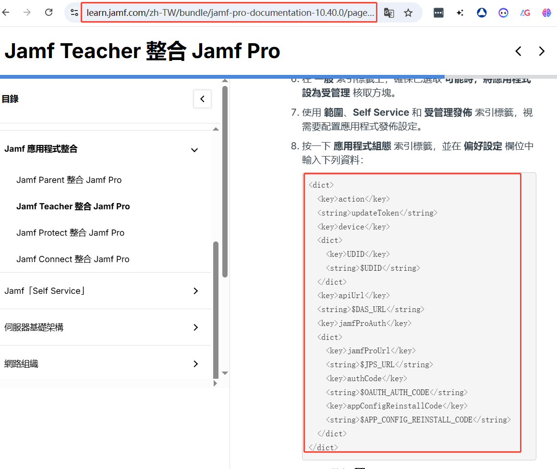Screen dimensions: 557x469
Task: Go to the previous documentation page arrow
Action: pyautogui.click(x=518, y=51)
